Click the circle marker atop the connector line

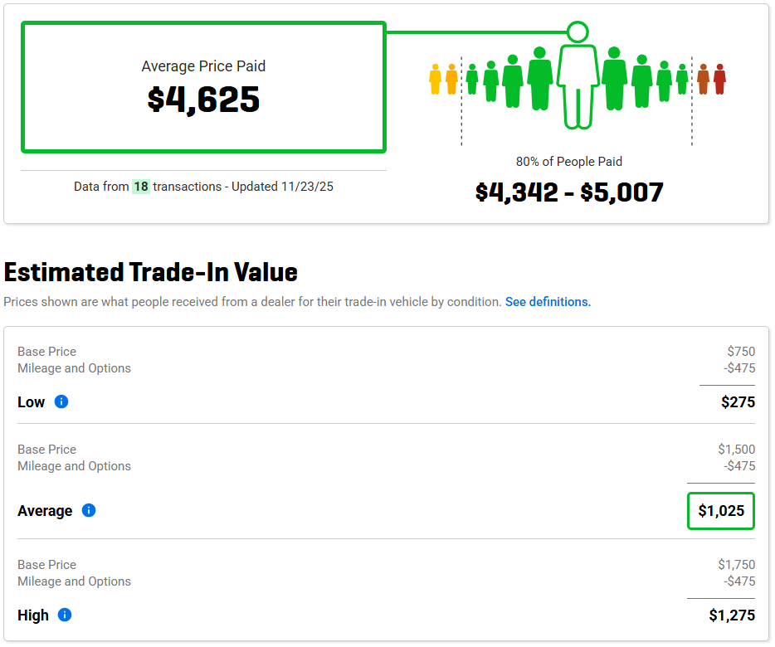(x=578, y=32)
